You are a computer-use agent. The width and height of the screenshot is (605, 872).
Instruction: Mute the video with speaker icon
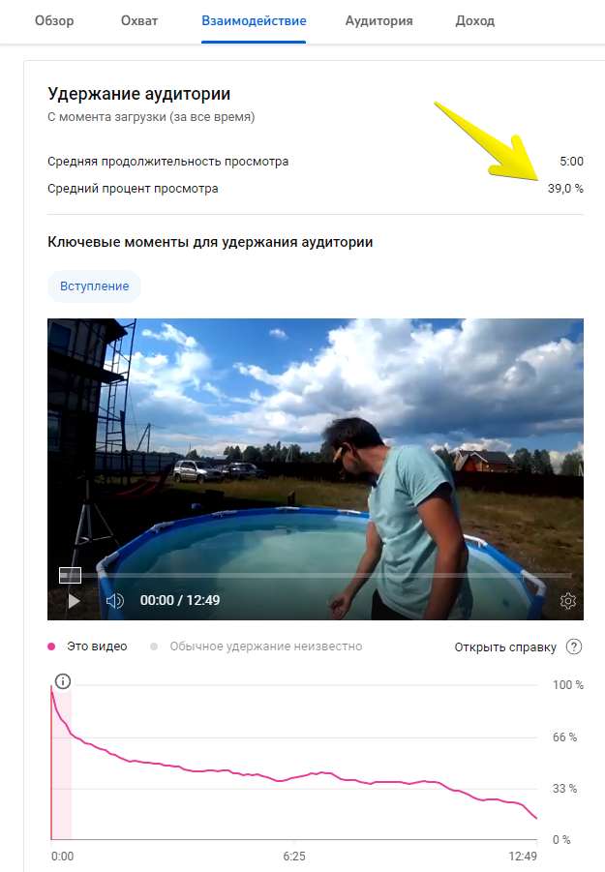tap(114, 601)
